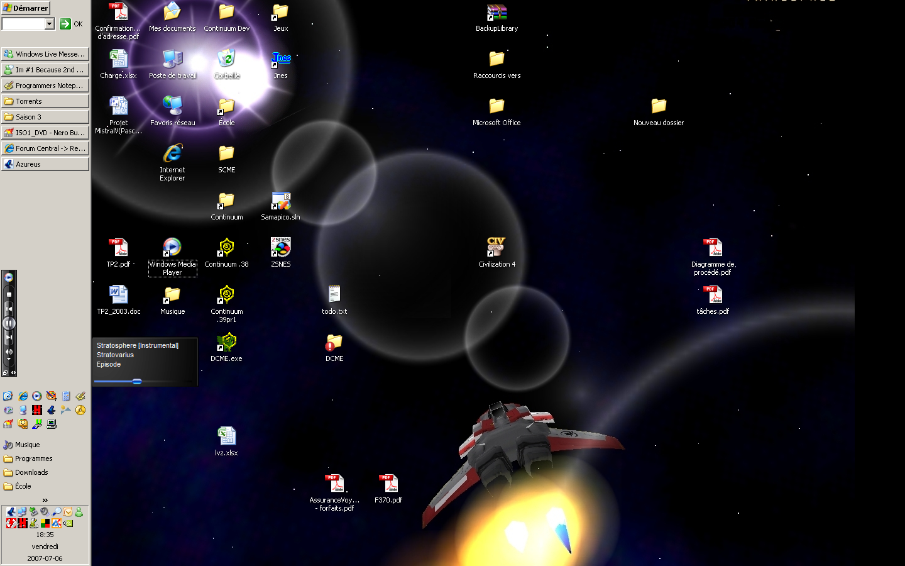The height and width of the screenshot is (566, 905).
Task: Launch Civilization 4 shortcut
Action: pyautogui.click(x=496, y=253)
